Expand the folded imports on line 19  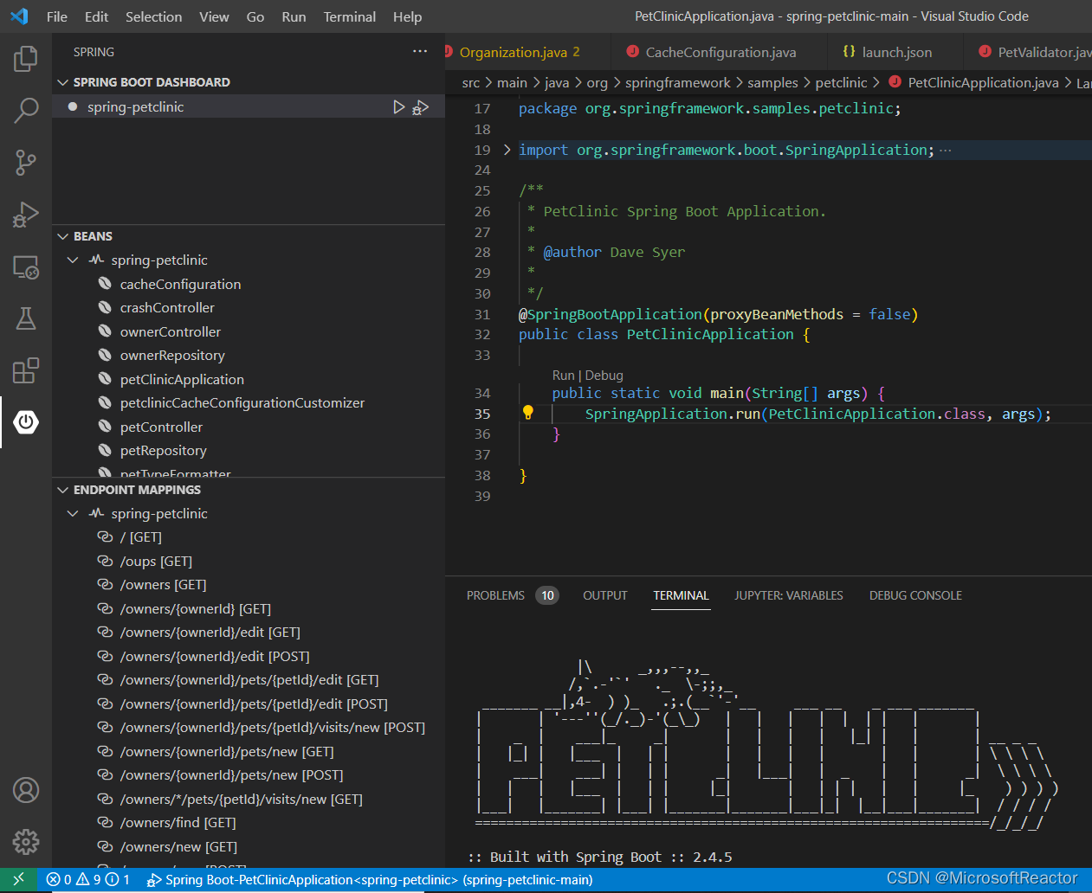[507, 150]
